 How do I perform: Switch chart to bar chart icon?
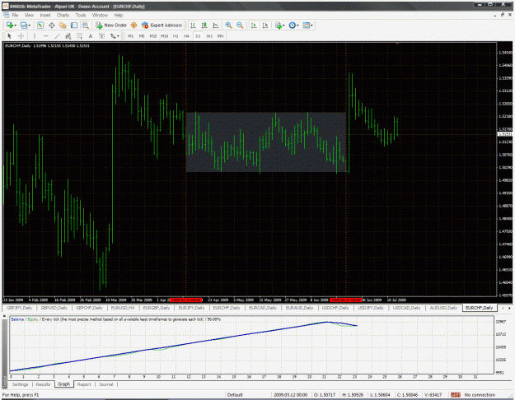(x=193, y=26)
